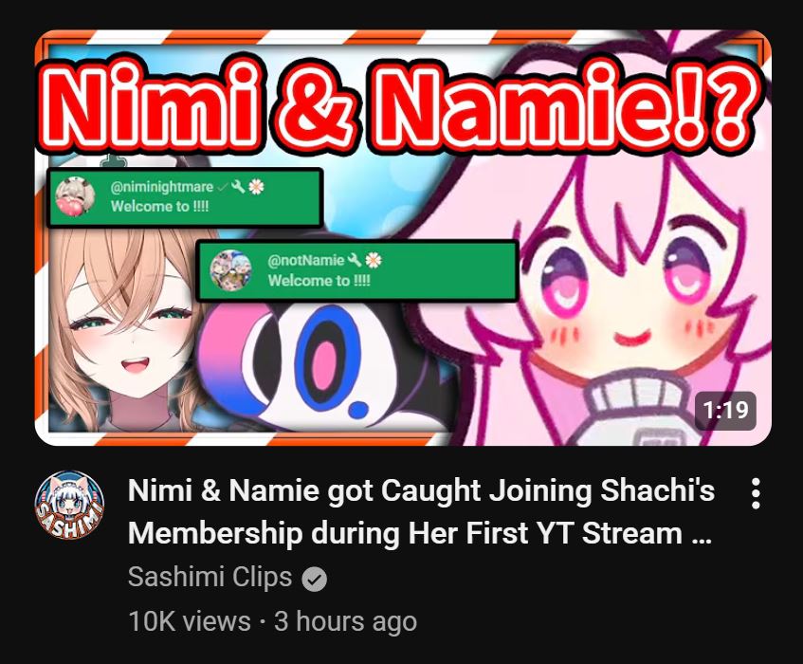
Task: Click the flower badge next to @notNamie
Action: [x=374, y=261]
